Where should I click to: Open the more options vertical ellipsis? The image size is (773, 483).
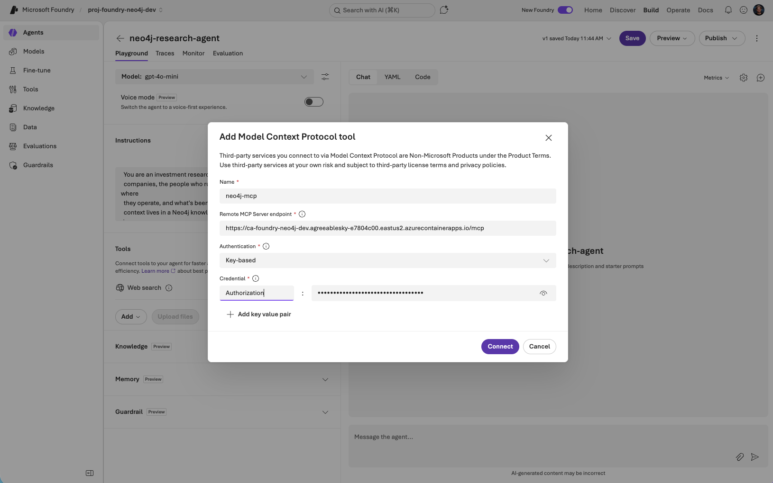(757, 38)
